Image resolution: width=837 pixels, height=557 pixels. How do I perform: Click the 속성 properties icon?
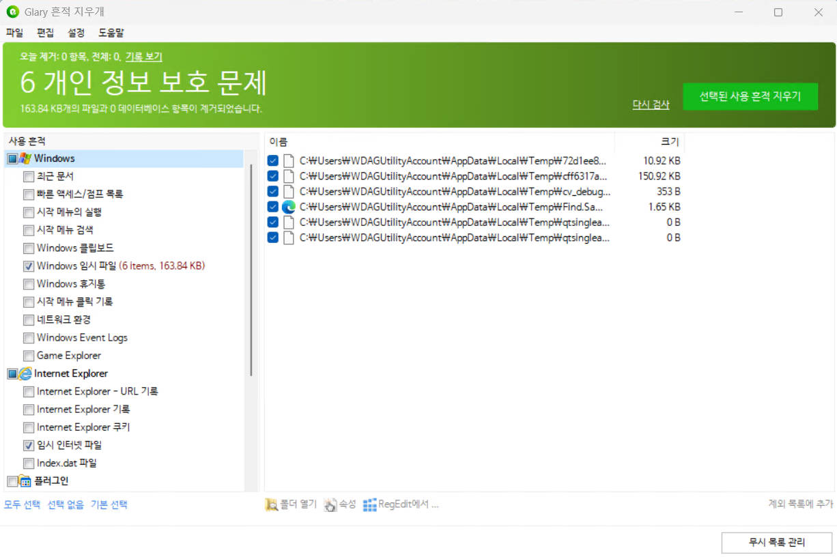330,504
